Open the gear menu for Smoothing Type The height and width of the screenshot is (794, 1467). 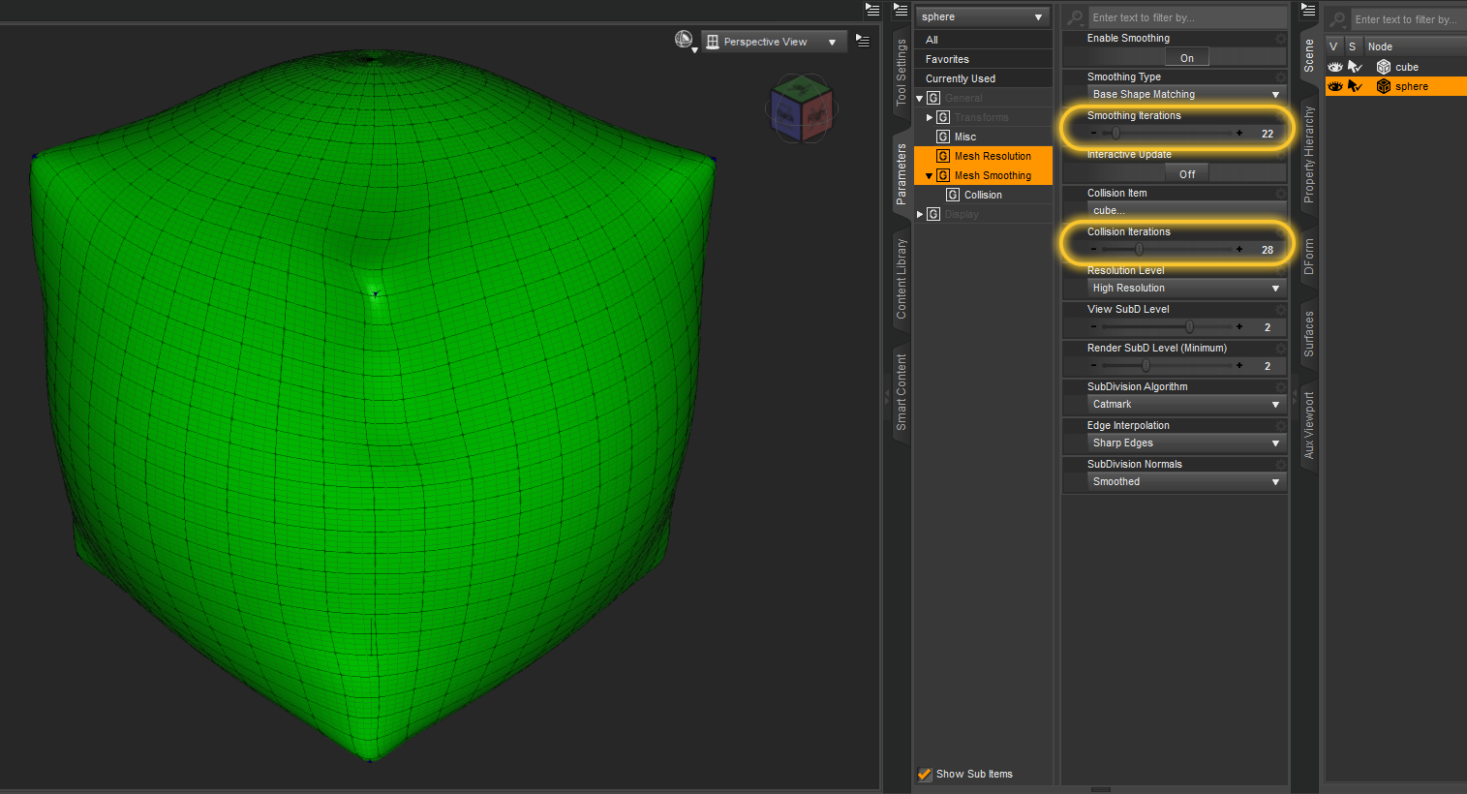pos(1280,77)
